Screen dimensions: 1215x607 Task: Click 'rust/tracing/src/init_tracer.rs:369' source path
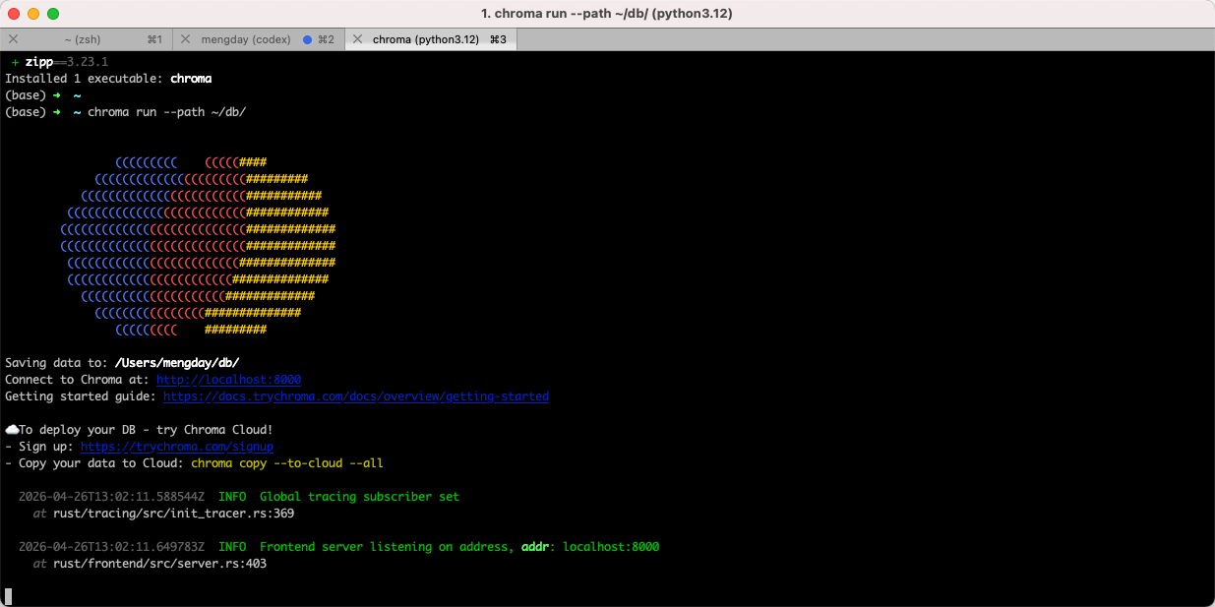(x=173, y=514)
